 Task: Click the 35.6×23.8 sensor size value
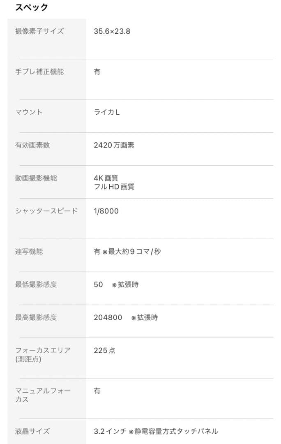click(x=112, y=31)
